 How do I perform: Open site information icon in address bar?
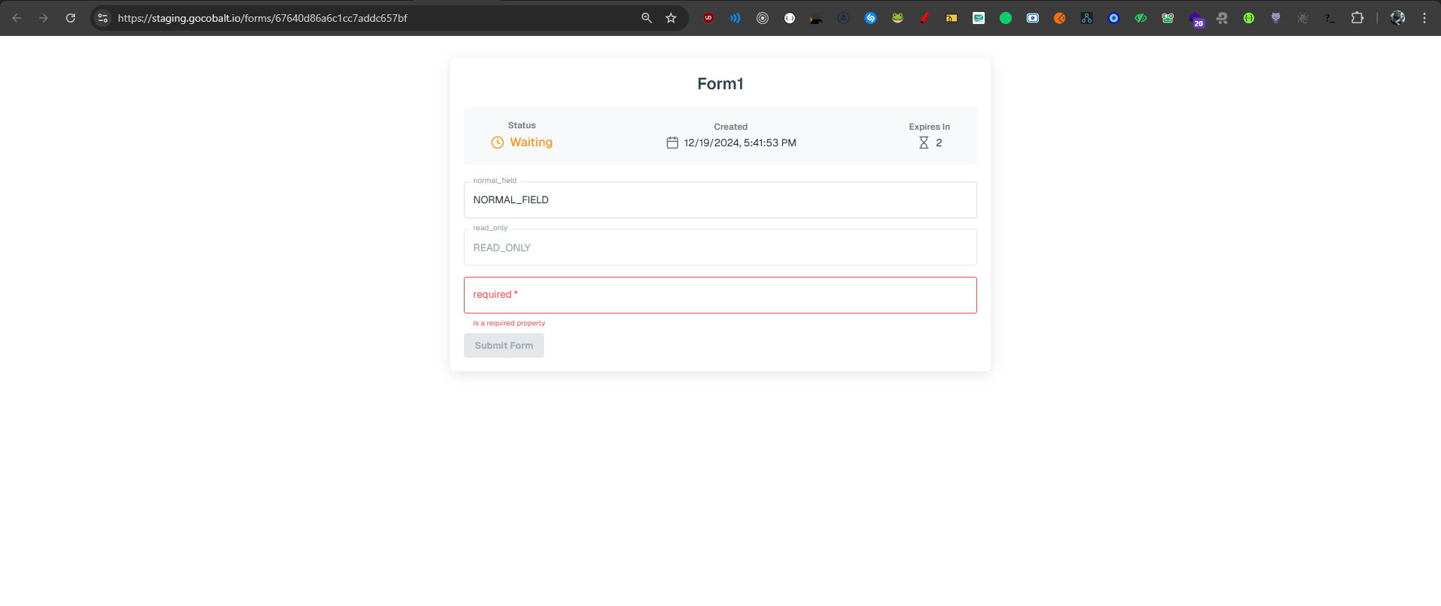click(x=103, y=18)
